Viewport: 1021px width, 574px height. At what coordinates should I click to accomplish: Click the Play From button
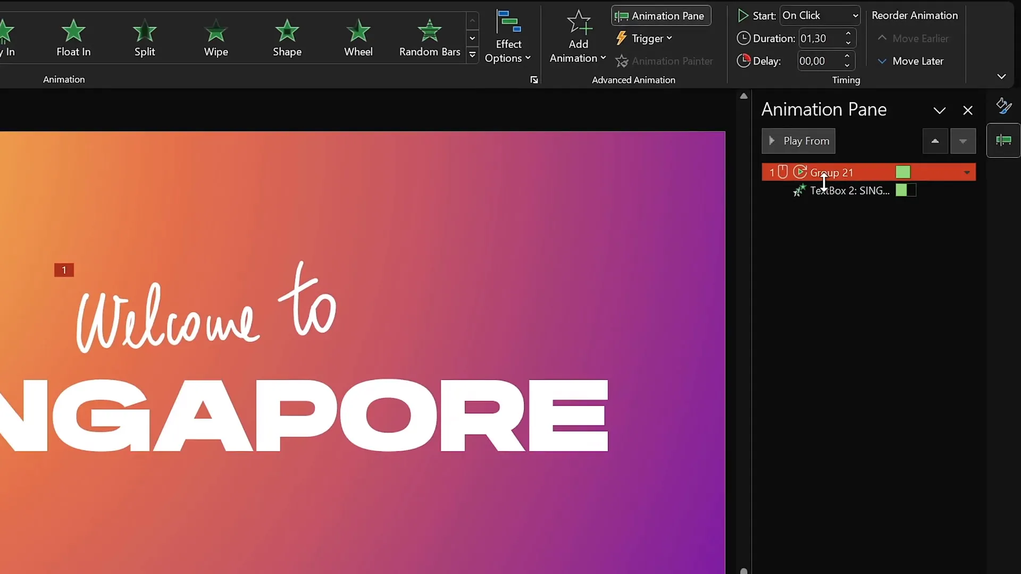[798, 141]
